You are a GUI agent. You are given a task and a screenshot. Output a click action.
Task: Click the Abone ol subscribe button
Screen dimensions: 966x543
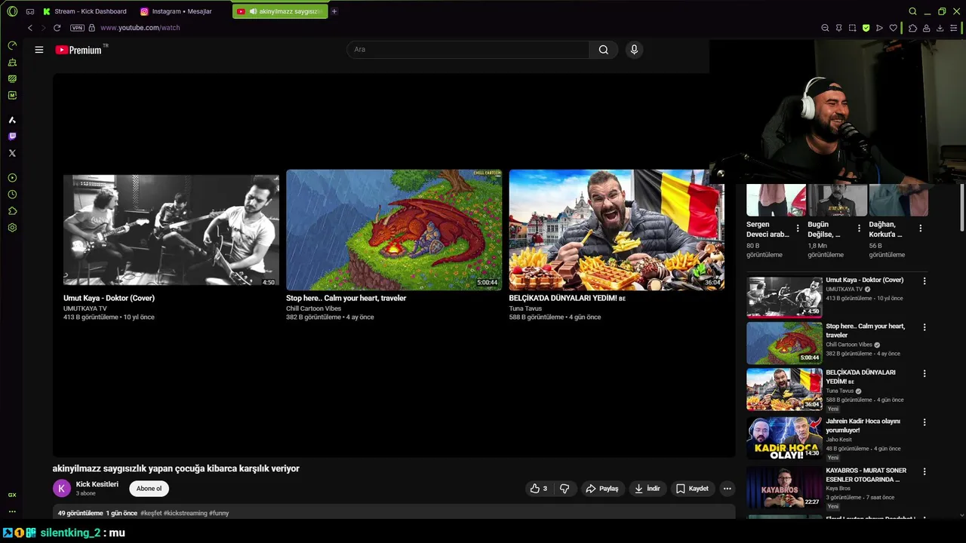click(x=149, y=489)
